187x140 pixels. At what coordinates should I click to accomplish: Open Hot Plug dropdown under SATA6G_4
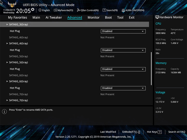click(x=123, y=50)
